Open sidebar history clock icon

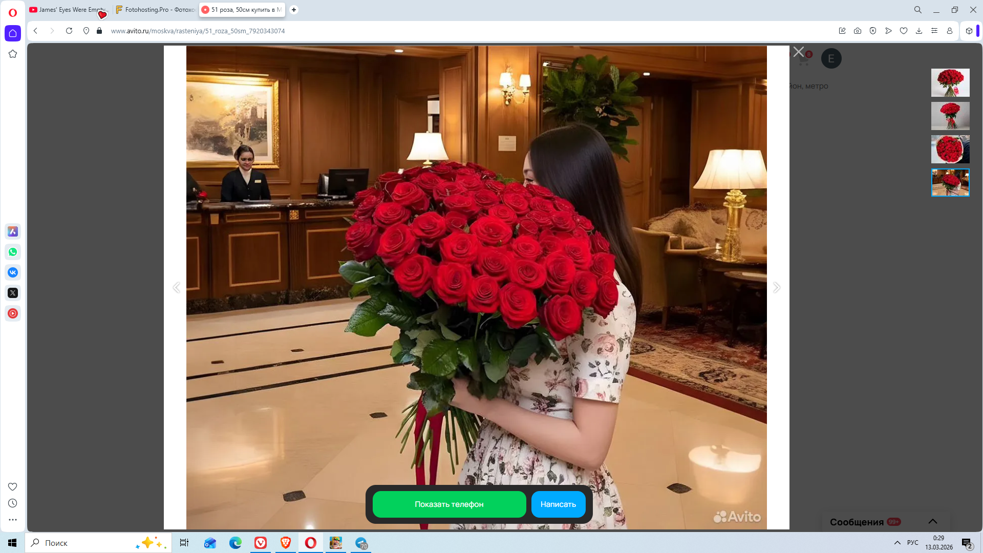pyautogui.click(x=13, y=503)
